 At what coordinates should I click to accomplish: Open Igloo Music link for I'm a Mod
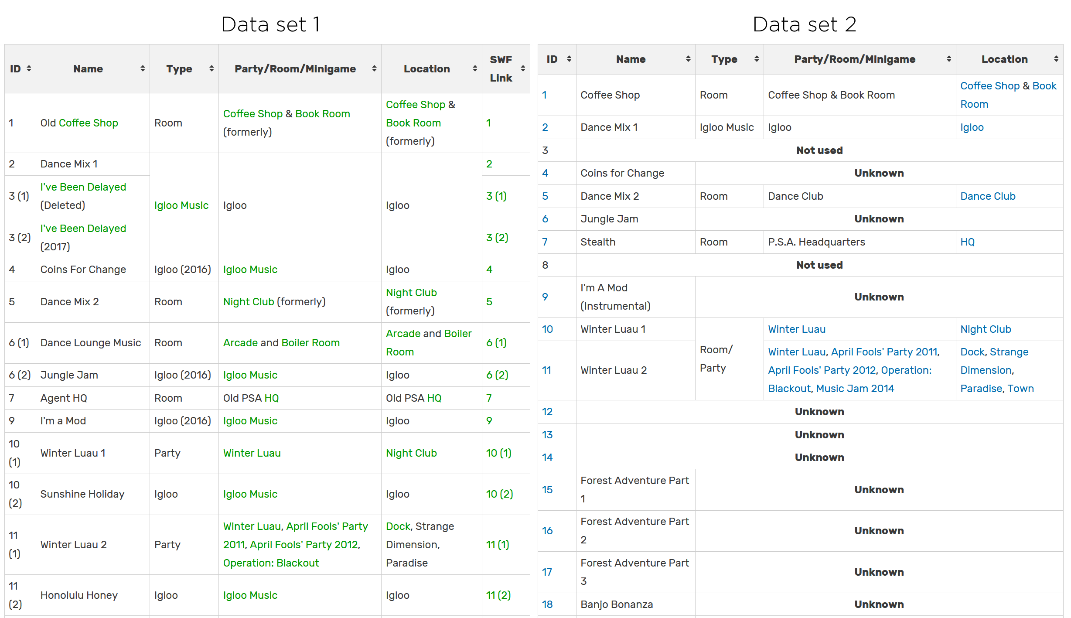pos(250,421)
